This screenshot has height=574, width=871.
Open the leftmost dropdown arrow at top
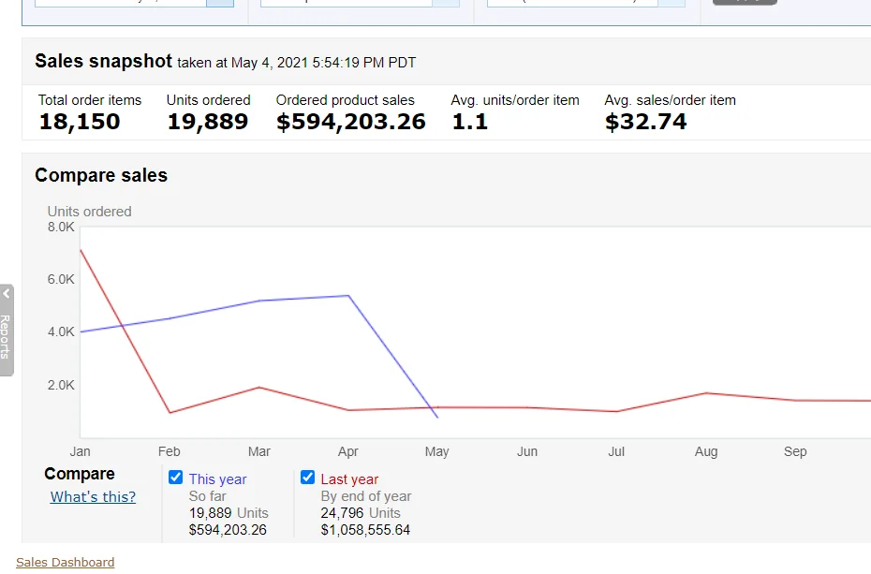tap(219, 3)
